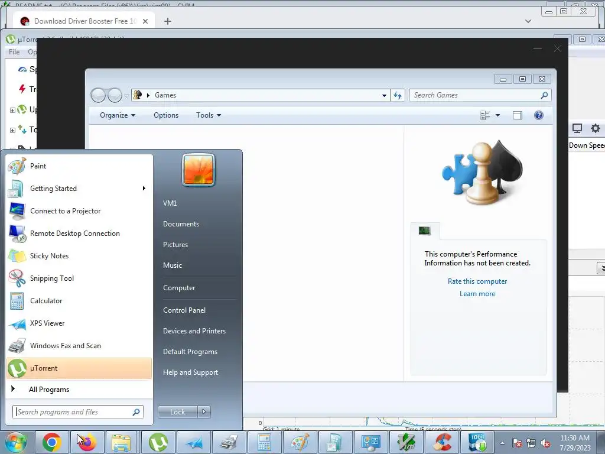The width and height of the screenshot is (605, 454).
Task: Click Calculator taskbar icon
Action: click(x=264, y=442)
